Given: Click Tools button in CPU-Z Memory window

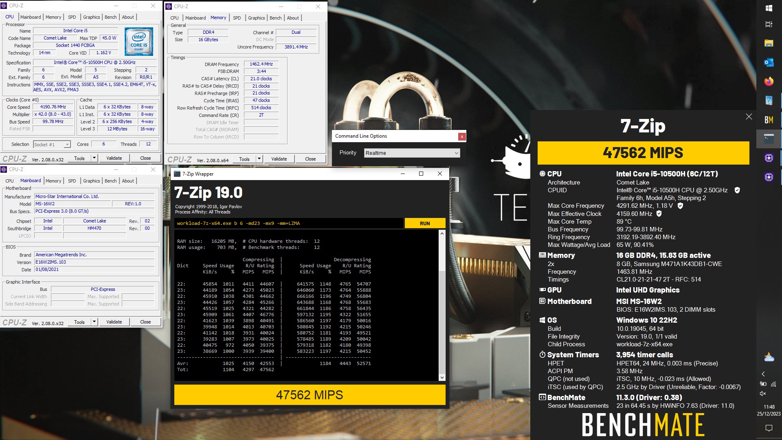Looking at the screenshot, I should [244, 159].
